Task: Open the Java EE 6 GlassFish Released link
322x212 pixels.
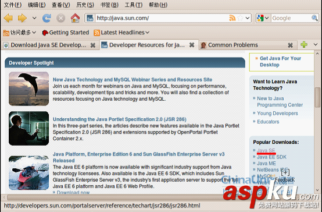Action: 138,157
